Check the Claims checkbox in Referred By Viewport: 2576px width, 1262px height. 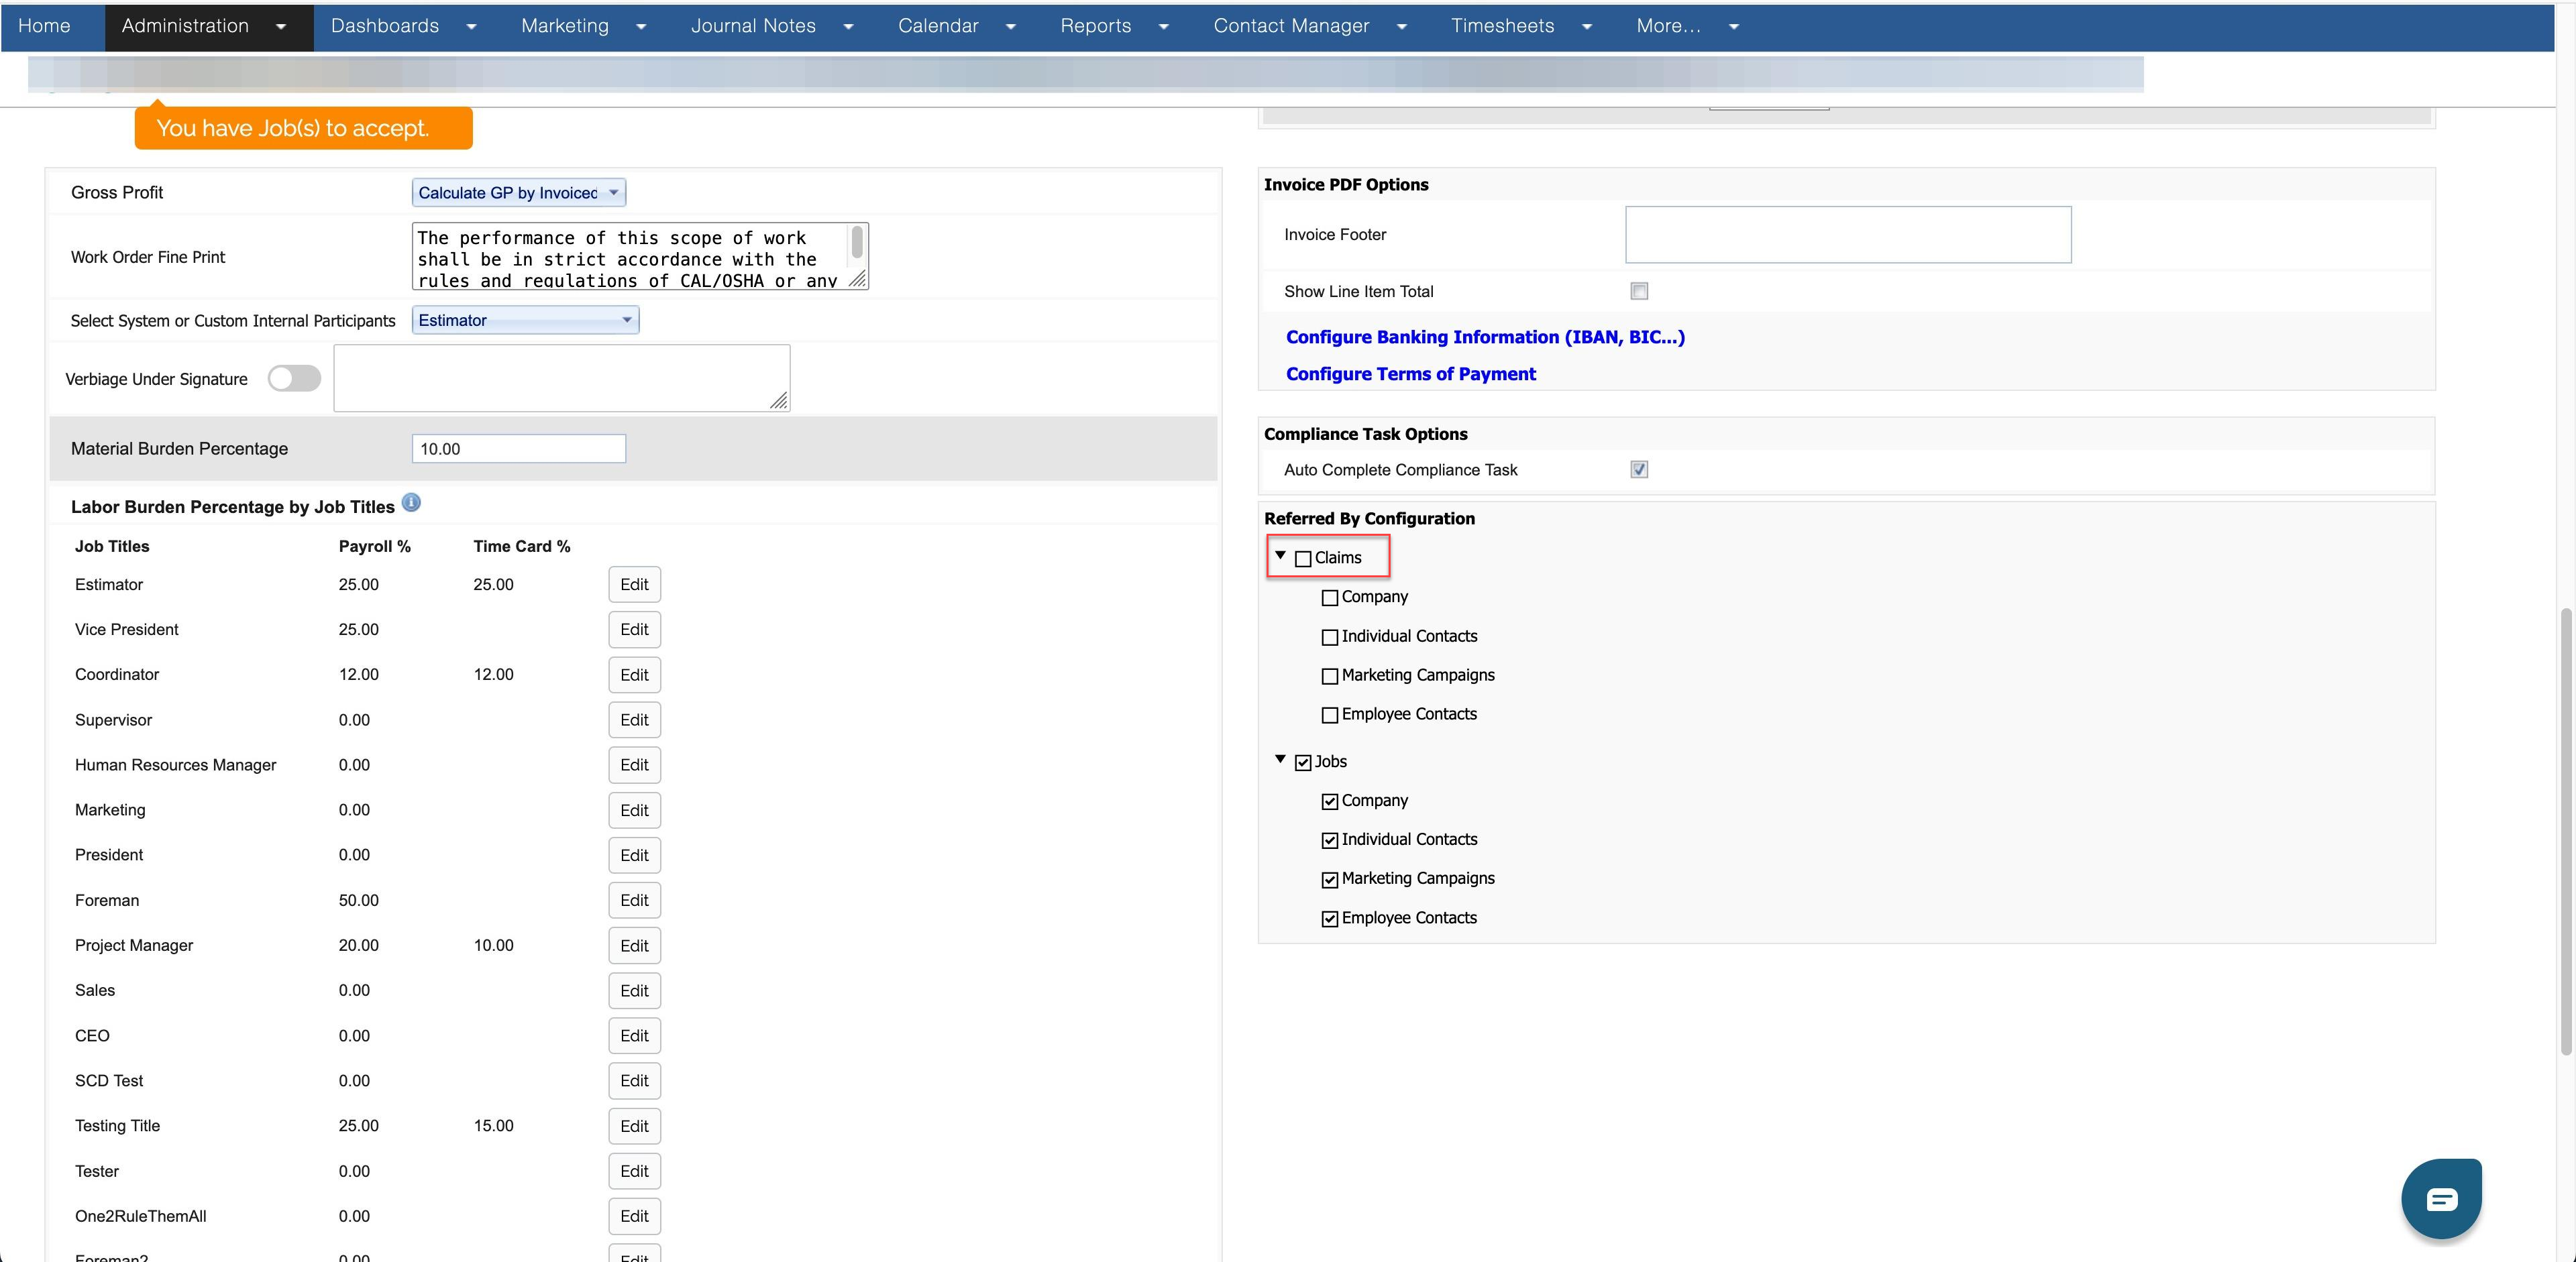[x=1303, y=559]
